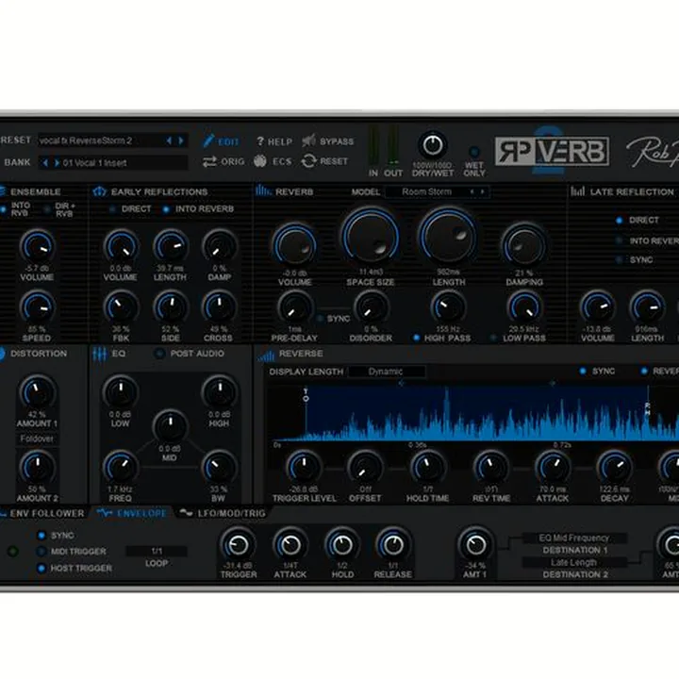The image size is (679, 679).
Task: Toggle the LOW PASS filter
Action: [x=493, y=338]
